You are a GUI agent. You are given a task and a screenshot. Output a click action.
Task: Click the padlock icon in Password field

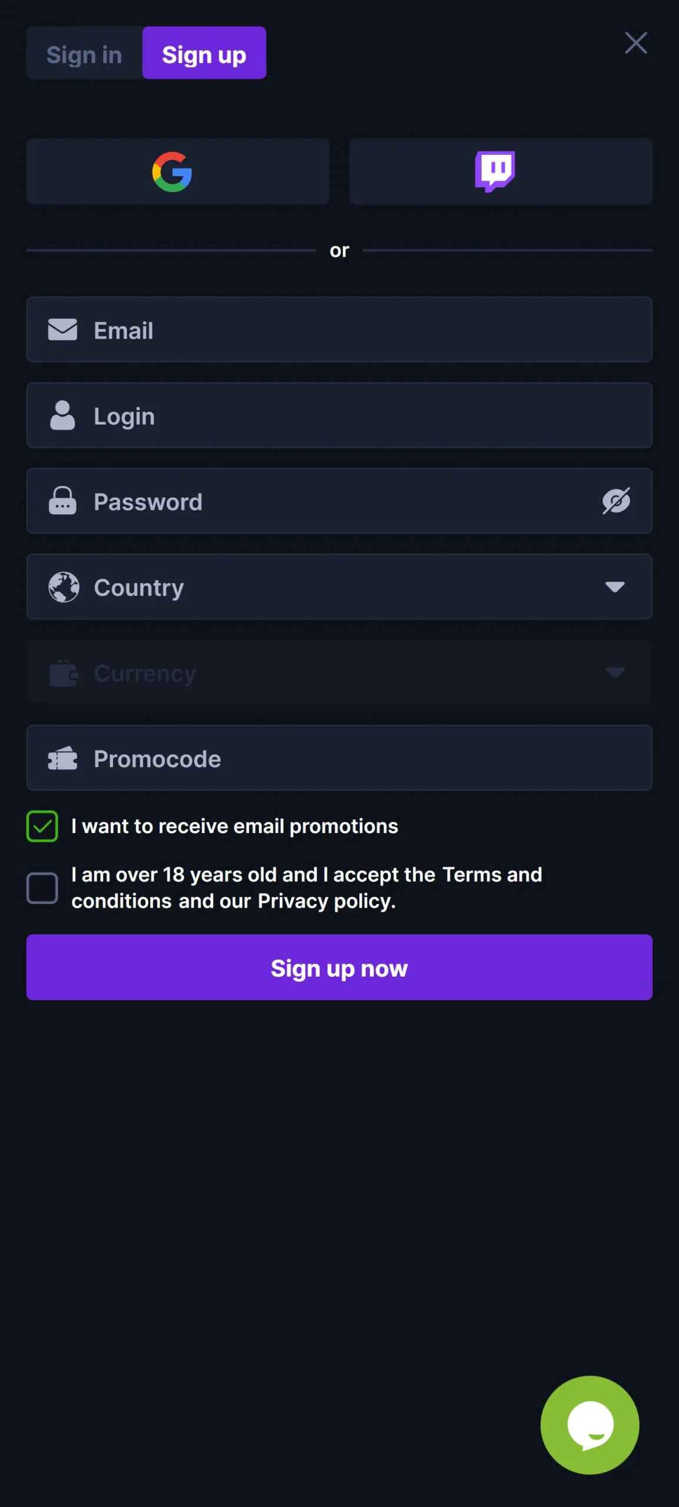point(62,501)
